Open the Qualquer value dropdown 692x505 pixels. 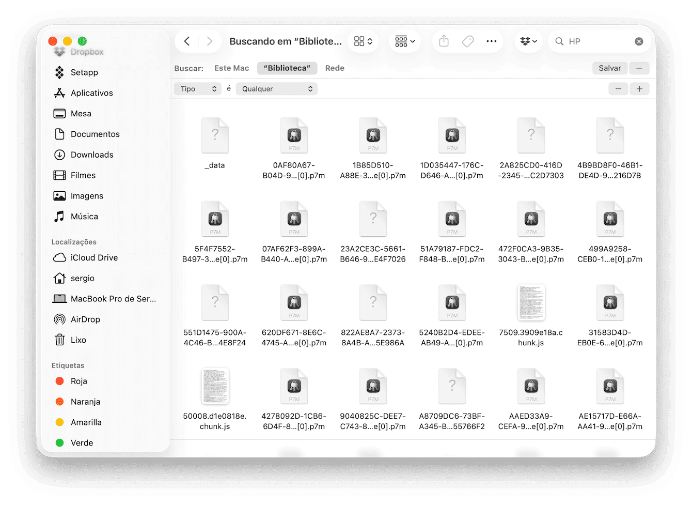click(x=277, y=89)
